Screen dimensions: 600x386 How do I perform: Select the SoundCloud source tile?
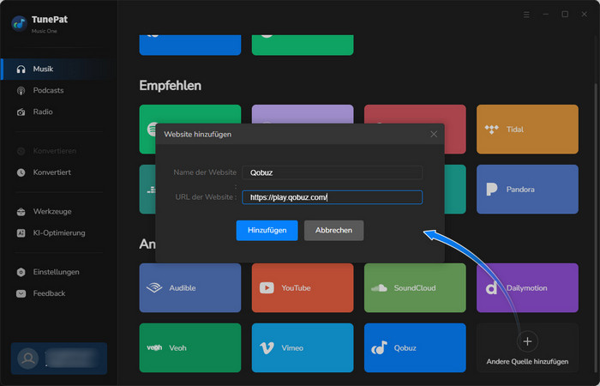coord(415,287)
